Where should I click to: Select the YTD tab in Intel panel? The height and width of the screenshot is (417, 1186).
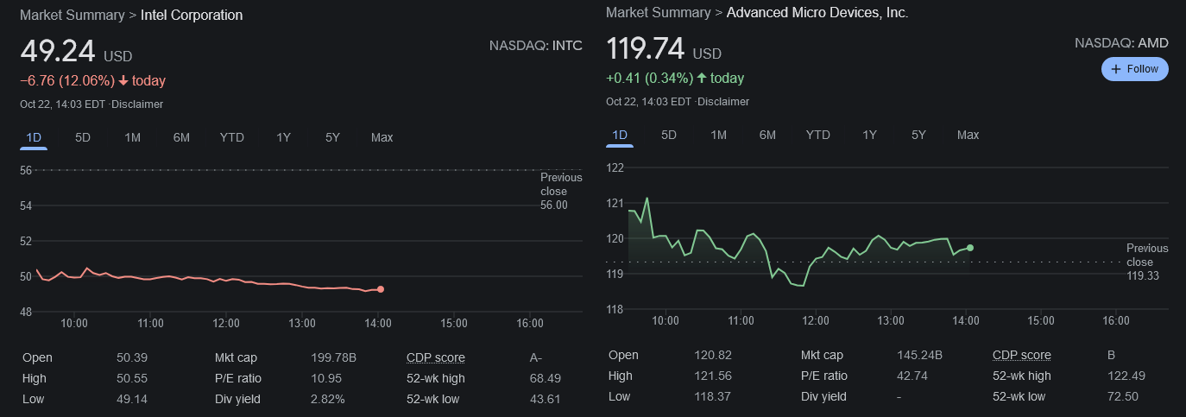(232, 137)
